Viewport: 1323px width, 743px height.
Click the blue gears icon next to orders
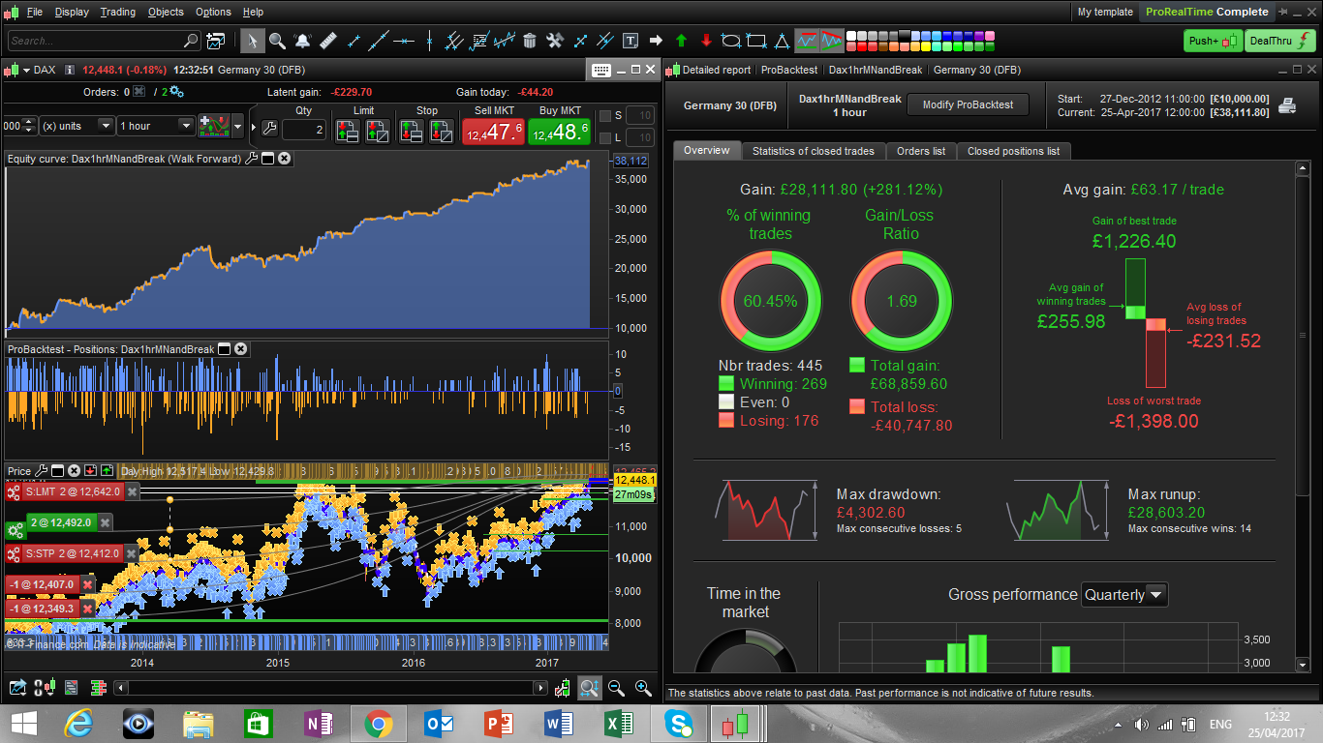(176, 92)
